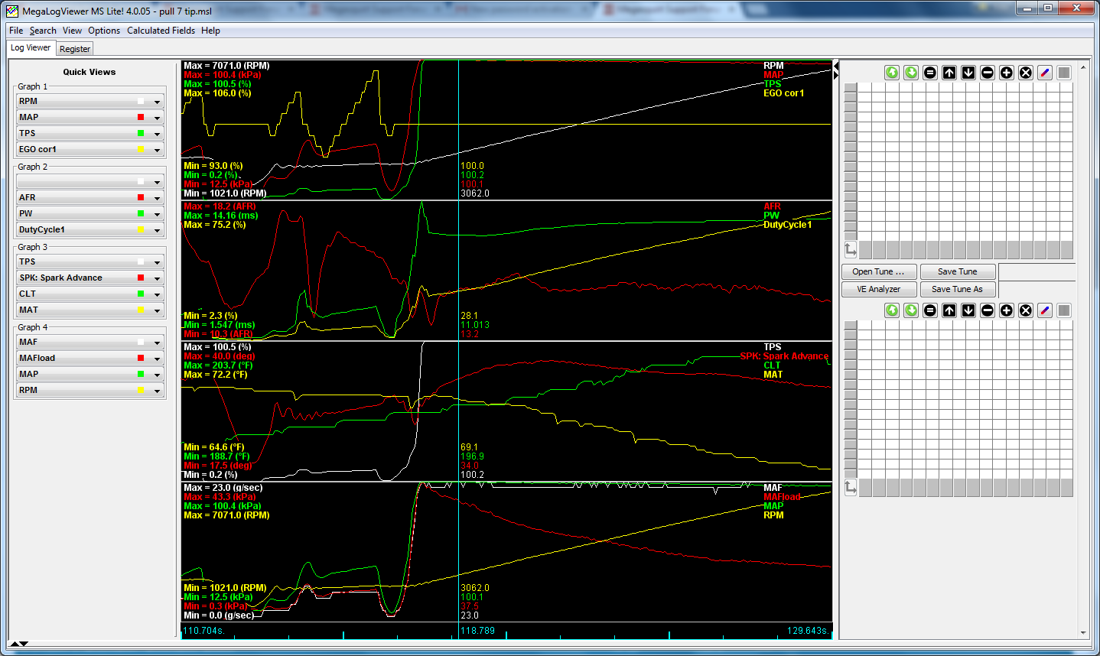Click the equals (set value) icon in upper table toolbar
Viewport: 1100px width, 656px height.
[930, 73]
